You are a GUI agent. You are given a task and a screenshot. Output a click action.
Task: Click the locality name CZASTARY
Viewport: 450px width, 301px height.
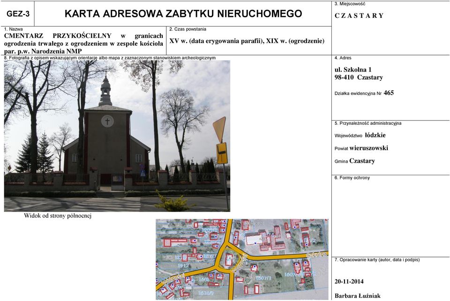click(359, 16)
